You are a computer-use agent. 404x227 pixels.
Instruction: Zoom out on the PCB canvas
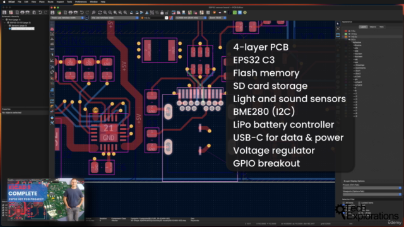click(110, 13)
